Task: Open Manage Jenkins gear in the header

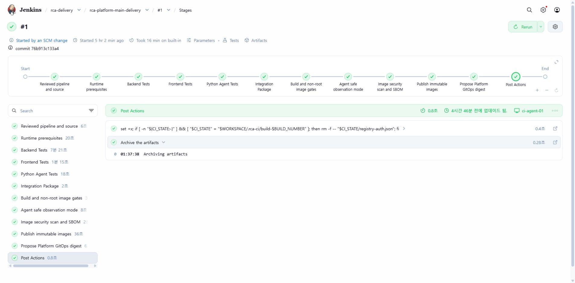Action: click(x=543, y=10)
